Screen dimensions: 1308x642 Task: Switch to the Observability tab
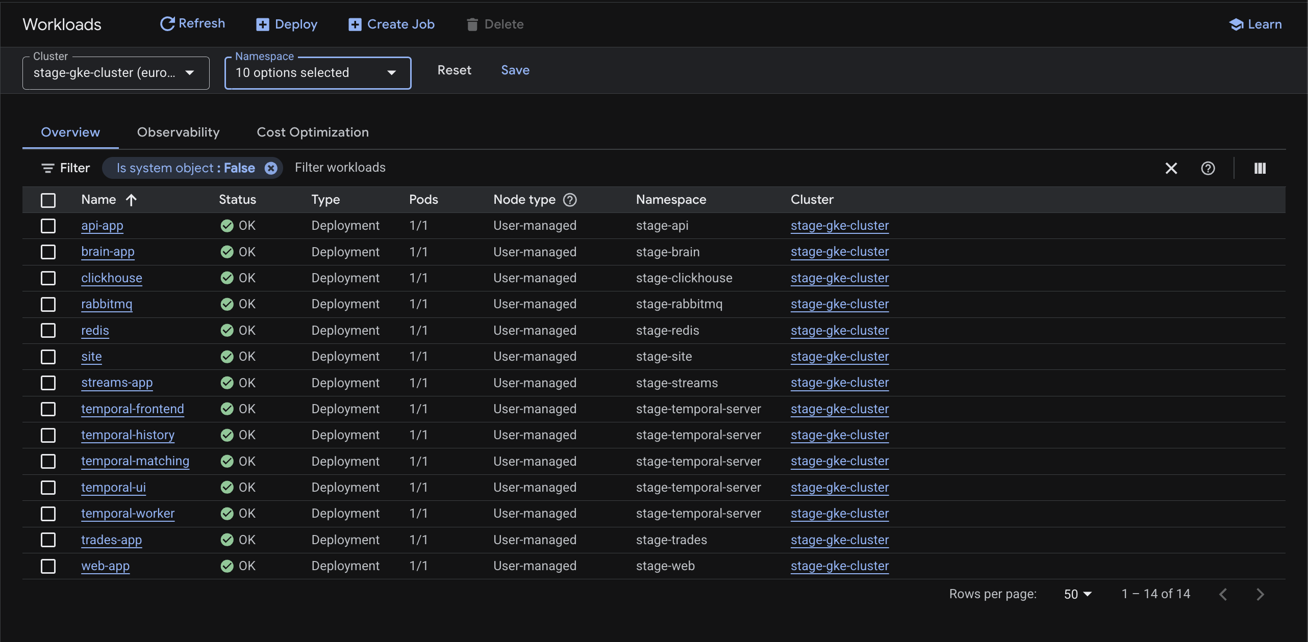[178, 132]
